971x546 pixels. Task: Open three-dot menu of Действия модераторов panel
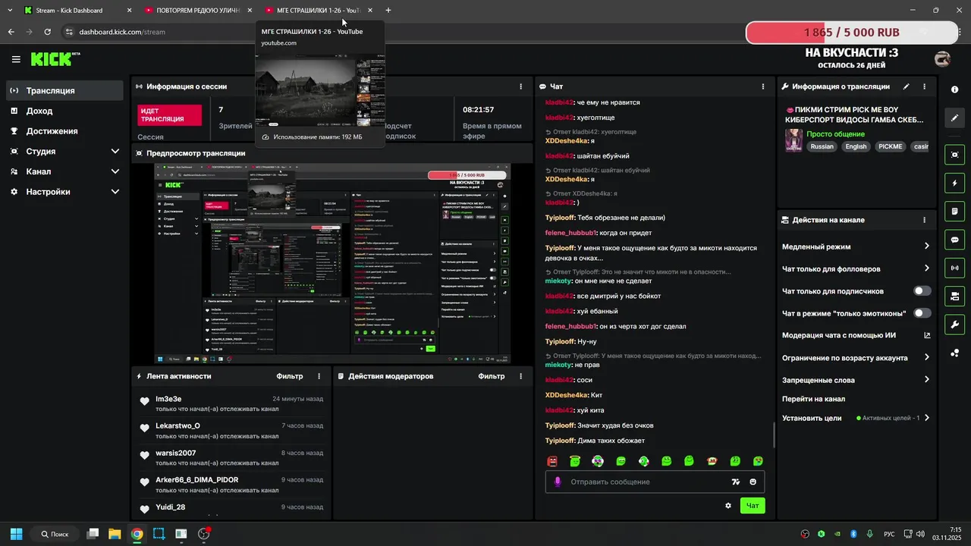[520, 376]
